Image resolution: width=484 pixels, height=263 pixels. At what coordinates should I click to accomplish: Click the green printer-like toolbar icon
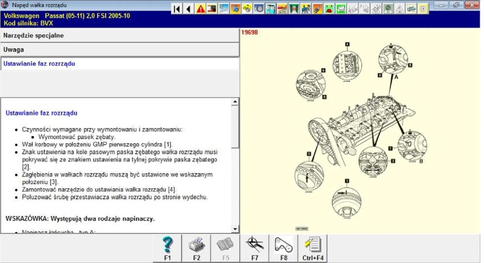341,9
